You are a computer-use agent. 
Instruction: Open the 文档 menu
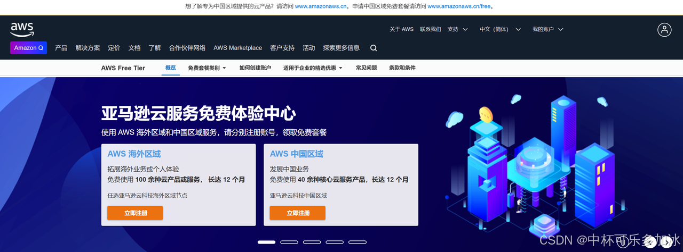tap(134, 48)
